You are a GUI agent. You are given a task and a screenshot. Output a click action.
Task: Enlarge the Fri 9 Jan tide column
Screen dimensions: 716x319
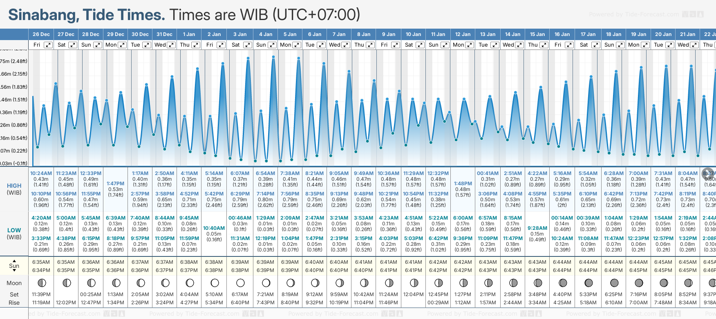point(395,45)
